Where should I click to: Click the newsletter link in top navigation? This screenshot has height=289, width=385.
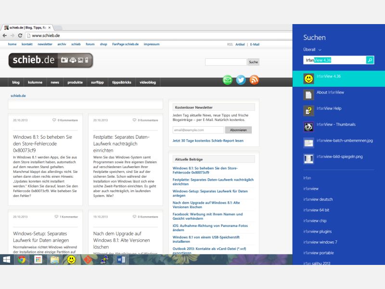coord(45,44)
